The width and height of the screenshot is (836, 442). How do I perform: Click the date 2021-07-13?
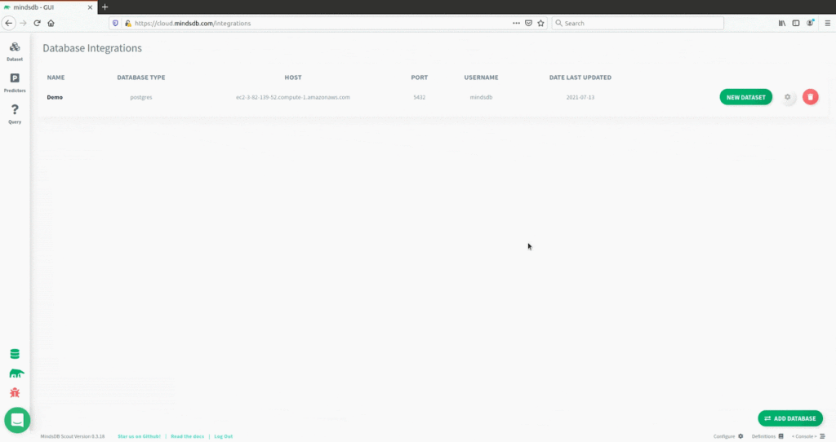pyautogui.click(x=580, y=97)
